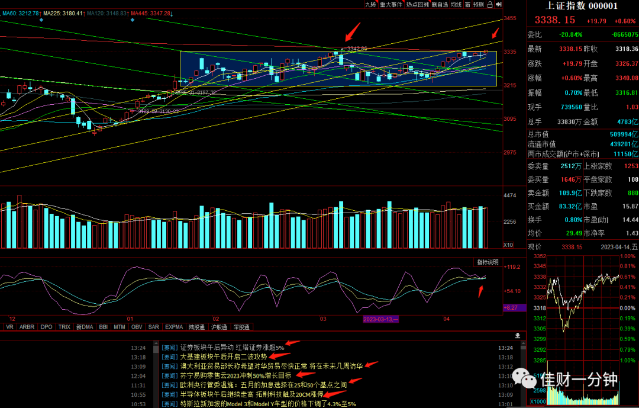Switch to the 沪股通 tab
Screen dimensions: 639x408
[219, 327]
